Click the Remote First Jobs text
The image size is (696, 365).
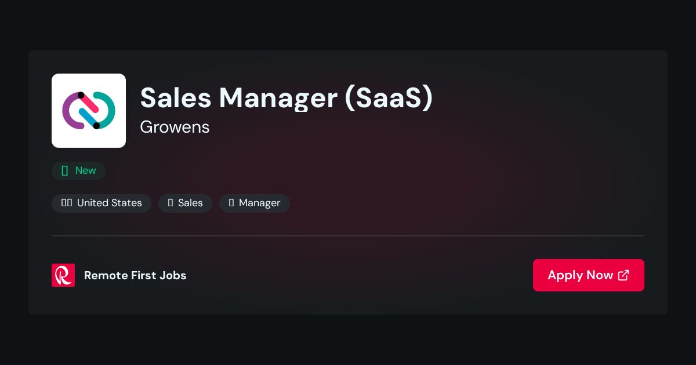pos(135,275)
